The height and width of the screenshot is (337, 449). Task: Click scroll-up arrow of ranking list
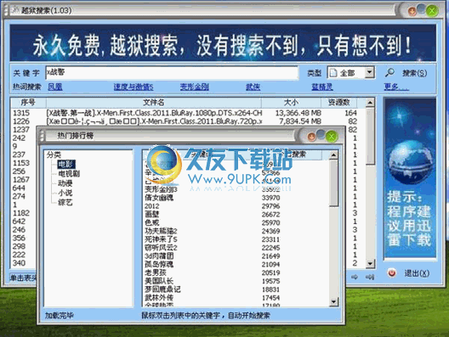tap(333, 155)
